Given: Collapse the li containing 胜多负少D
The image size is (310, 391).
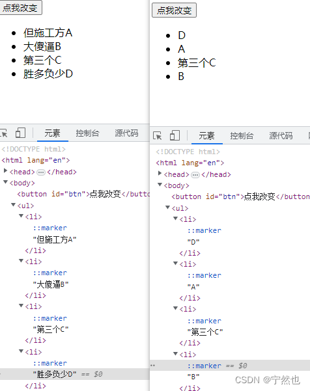Looking at the screenshot, I should [x=21, y=351].
